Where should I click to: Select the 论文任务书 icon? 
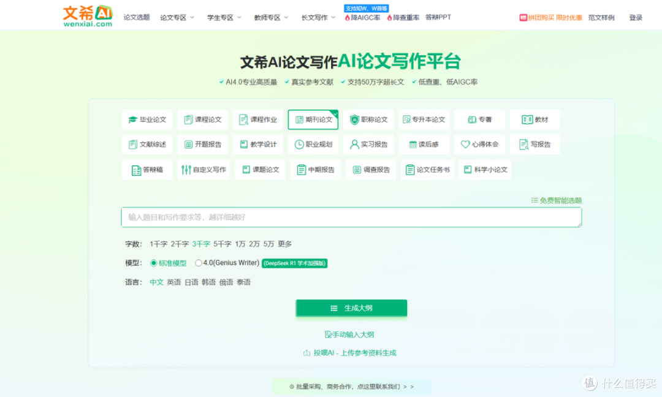coord(409,170)
